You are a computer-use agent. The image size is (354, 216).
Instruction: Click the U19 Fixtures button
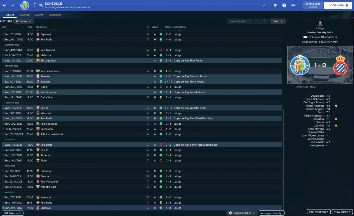(12, 213)
